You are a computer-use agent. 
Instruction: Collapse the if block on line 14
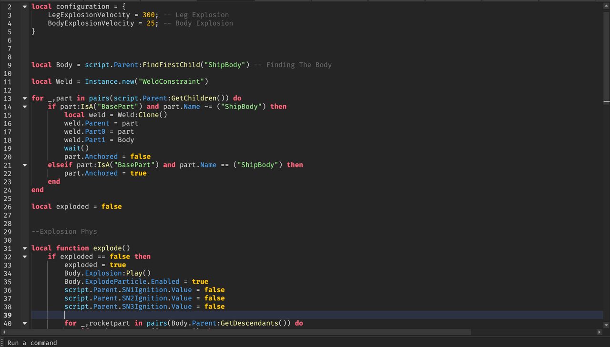25,107
